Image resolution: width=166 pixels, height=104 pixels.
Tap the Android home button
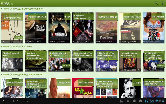[16, 101]
